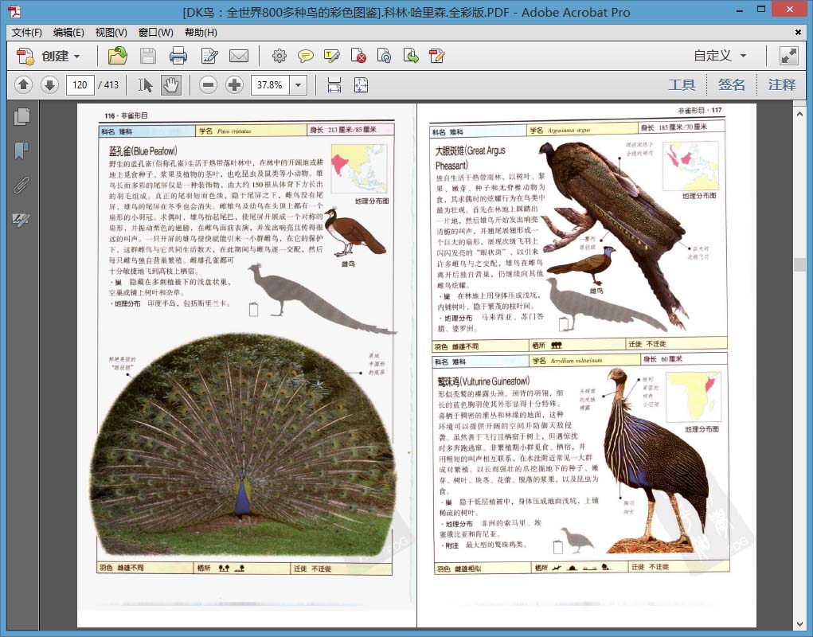Go to next page with down arrow
This screenshot has width=813, height=637.
coord(50,84)
